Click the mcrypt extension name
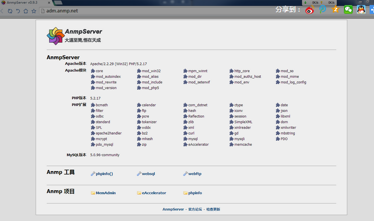The height and width of the screenshot is (221, 374). coord(101,139)
